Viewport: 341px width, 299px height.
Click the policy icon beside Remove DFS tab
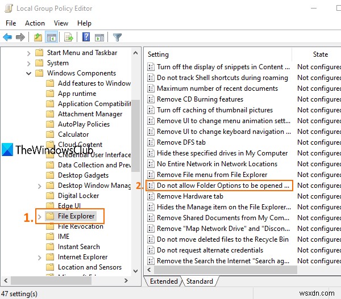(151, 142)
